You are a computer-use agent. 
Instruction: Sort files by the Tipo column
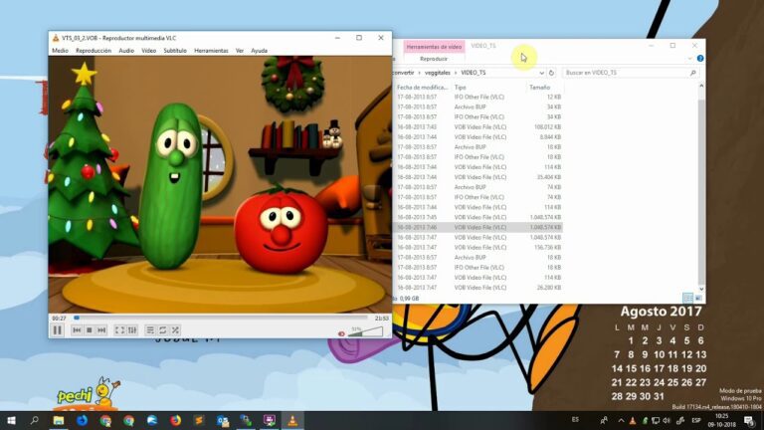(x=489, y=88)
